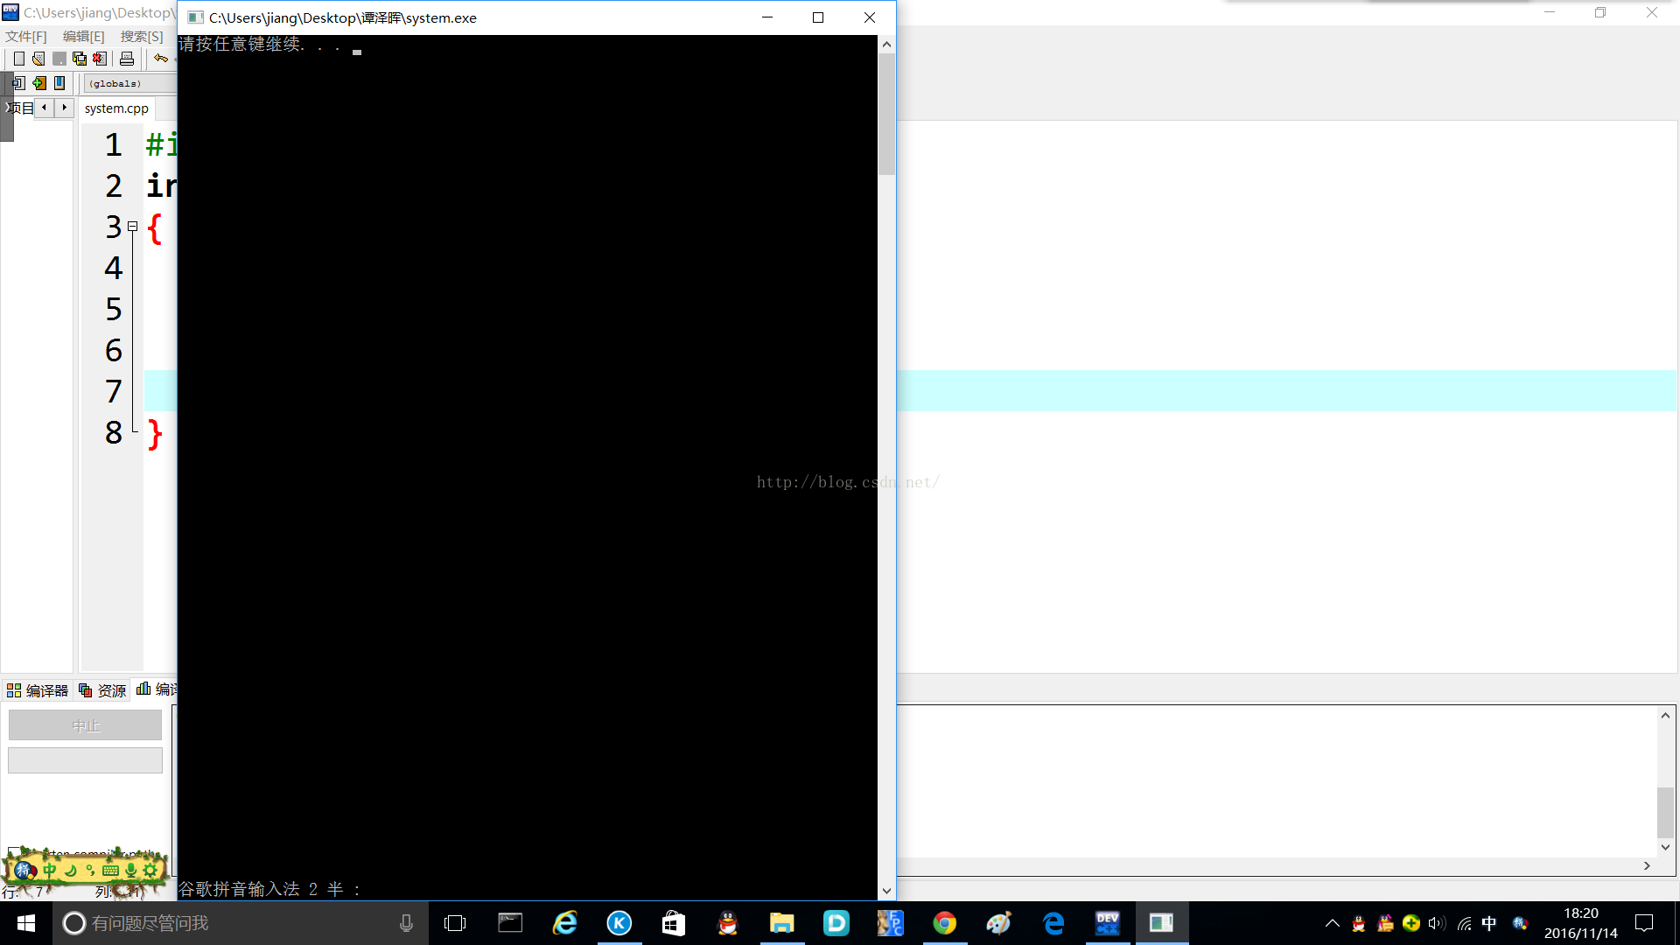Toggle the IME Chinese/English 中 mode
Image resolution: width=1680 pixels, height=945 pixels.
tap(50, 870)
